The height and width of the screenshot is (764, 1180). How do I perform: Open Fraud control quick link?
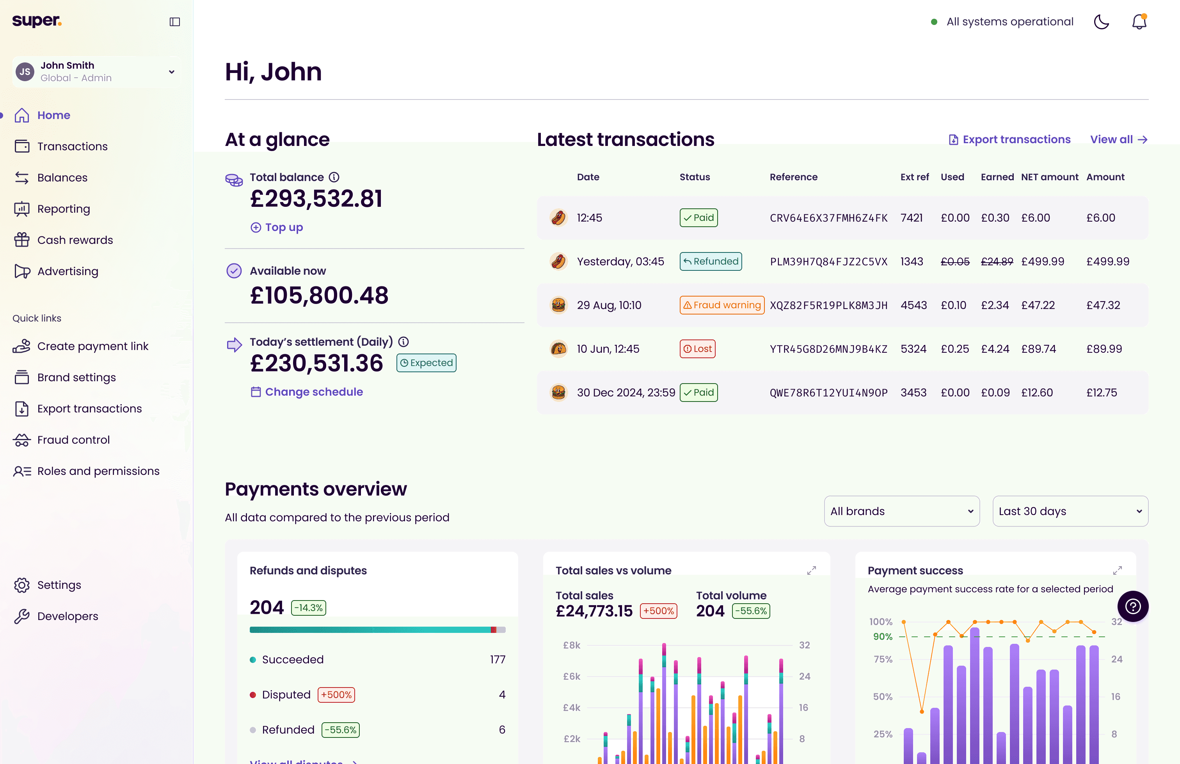click(x=73, y=440)
